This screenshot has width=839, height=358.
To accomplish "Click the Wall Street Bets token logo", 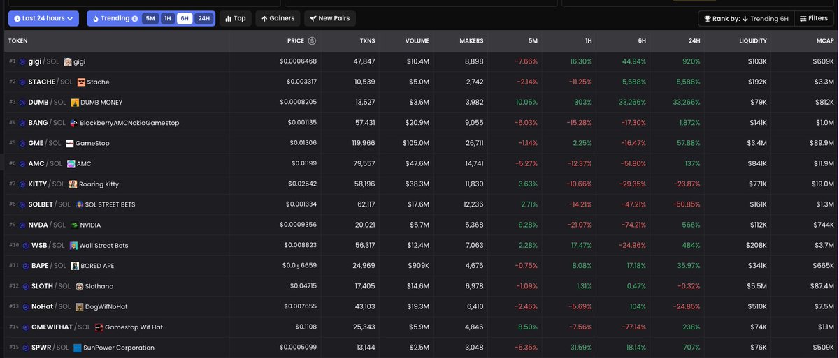I will click(x=73, y=245).
